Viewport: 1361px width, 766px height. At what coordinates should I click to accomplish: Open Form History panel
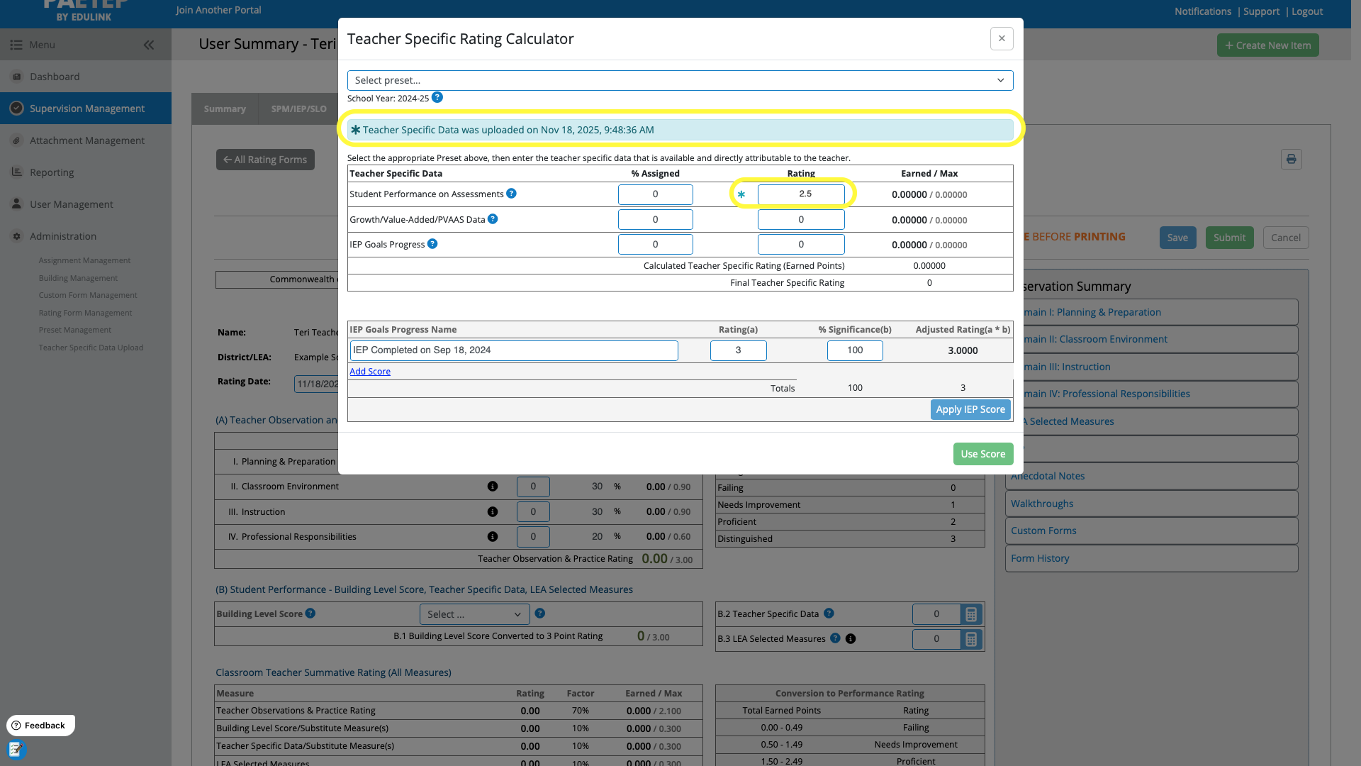tap(1151, 558)
